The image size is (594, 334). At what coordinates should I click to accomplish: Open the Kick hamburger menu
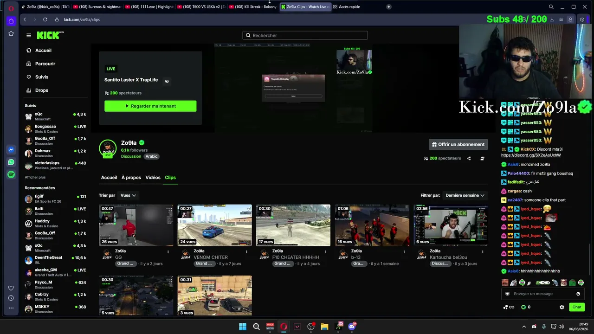[x=29, y=35]
